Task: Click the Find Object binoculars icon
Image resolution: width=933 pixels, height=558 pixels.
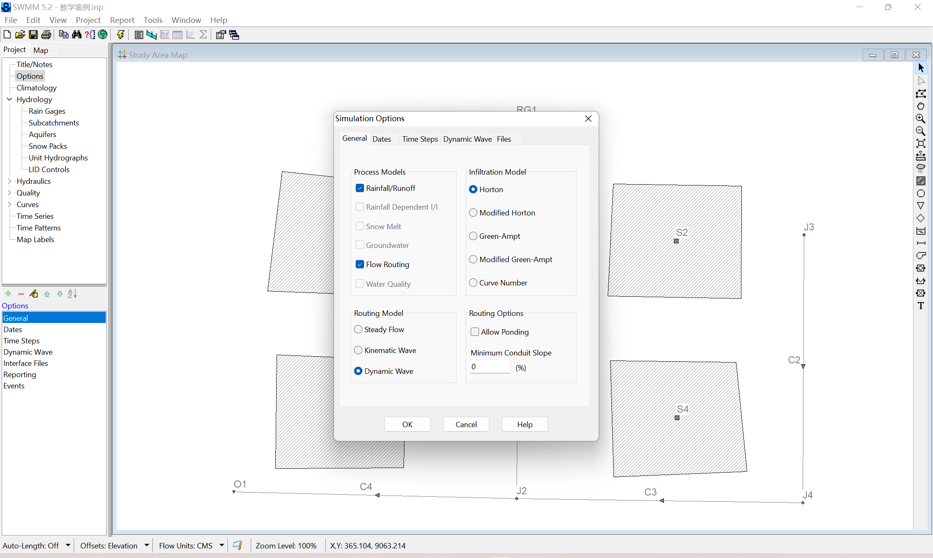Action: 77,35
